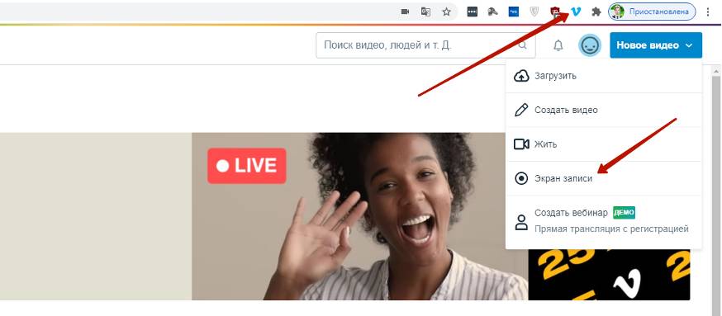
Task: Click the black '25' Vimeo thumbnail
Action: [609, 275]
